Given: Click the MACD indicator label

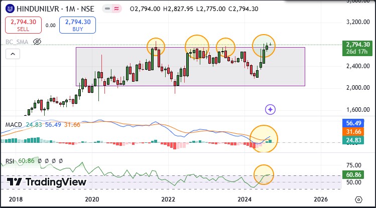Looking at the screenshot, I should point(14,125).
